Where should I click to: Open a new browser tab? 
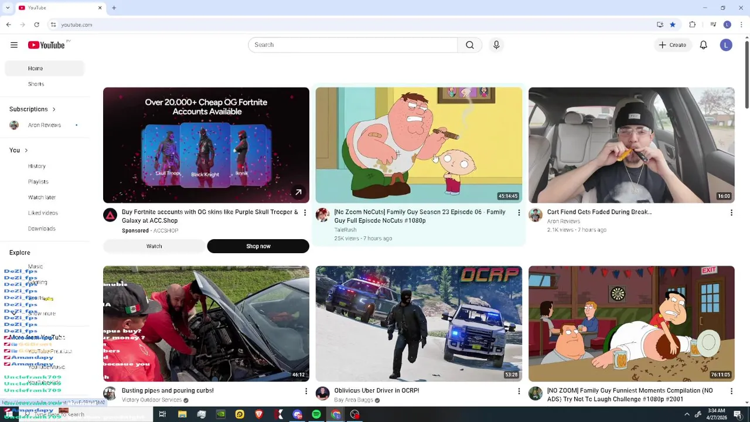(114, 8)
